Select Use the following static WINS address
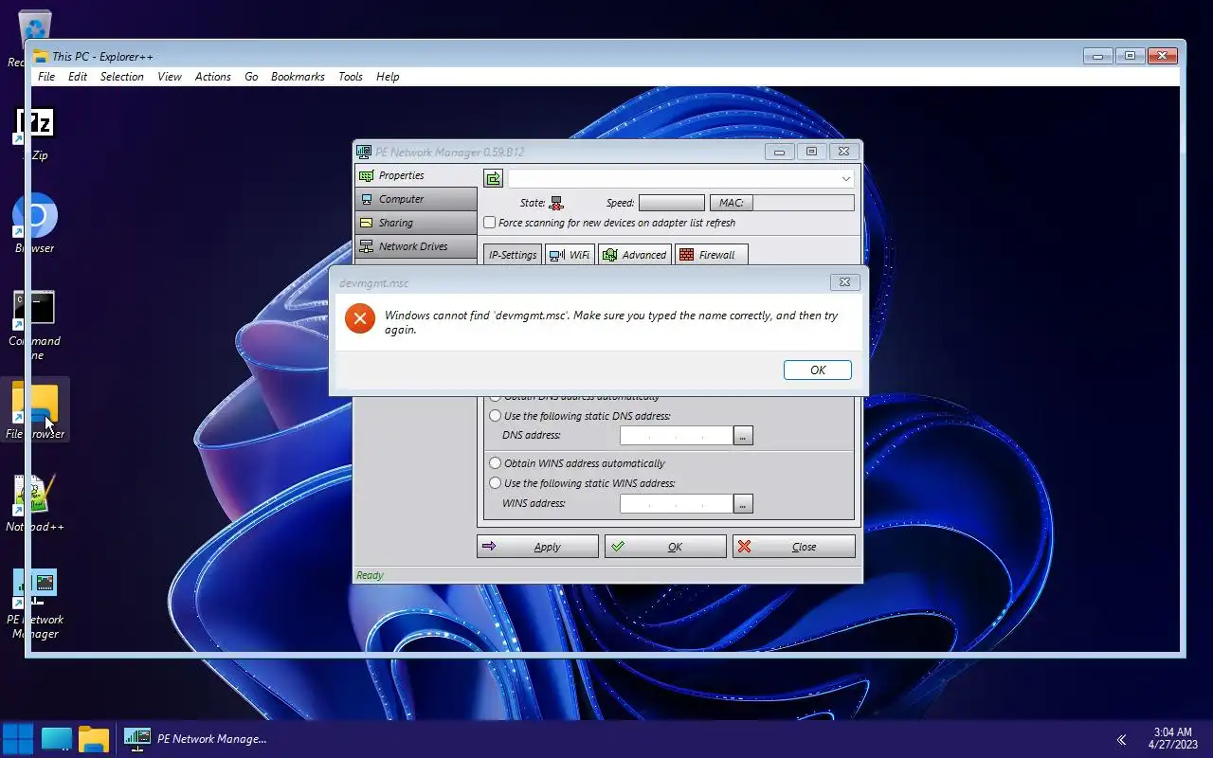This screenshot has width=1213, height=758. [x=495, y=483]
